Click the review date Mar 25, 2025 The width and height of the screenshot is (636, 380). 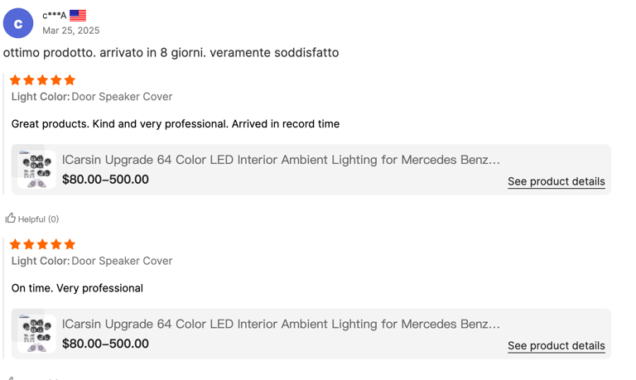tap(71, 31)
